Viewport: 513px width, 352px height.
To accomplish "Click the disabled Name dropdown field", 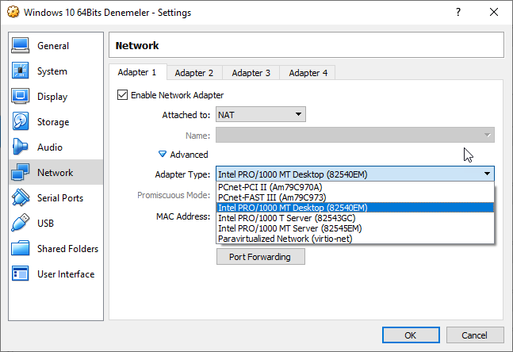I will pos(355,135).
